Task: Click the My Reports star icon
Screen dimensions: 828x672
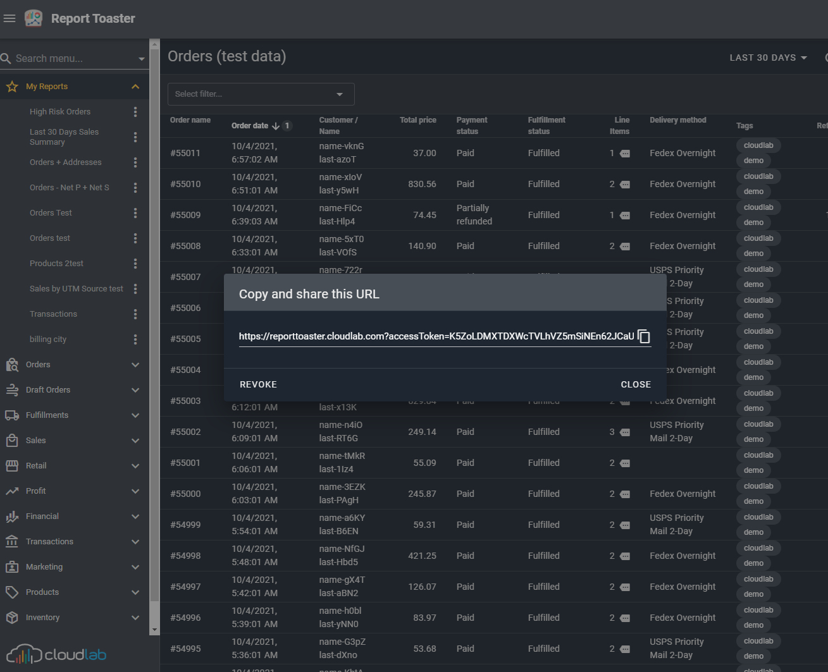Action: (12, 87)
